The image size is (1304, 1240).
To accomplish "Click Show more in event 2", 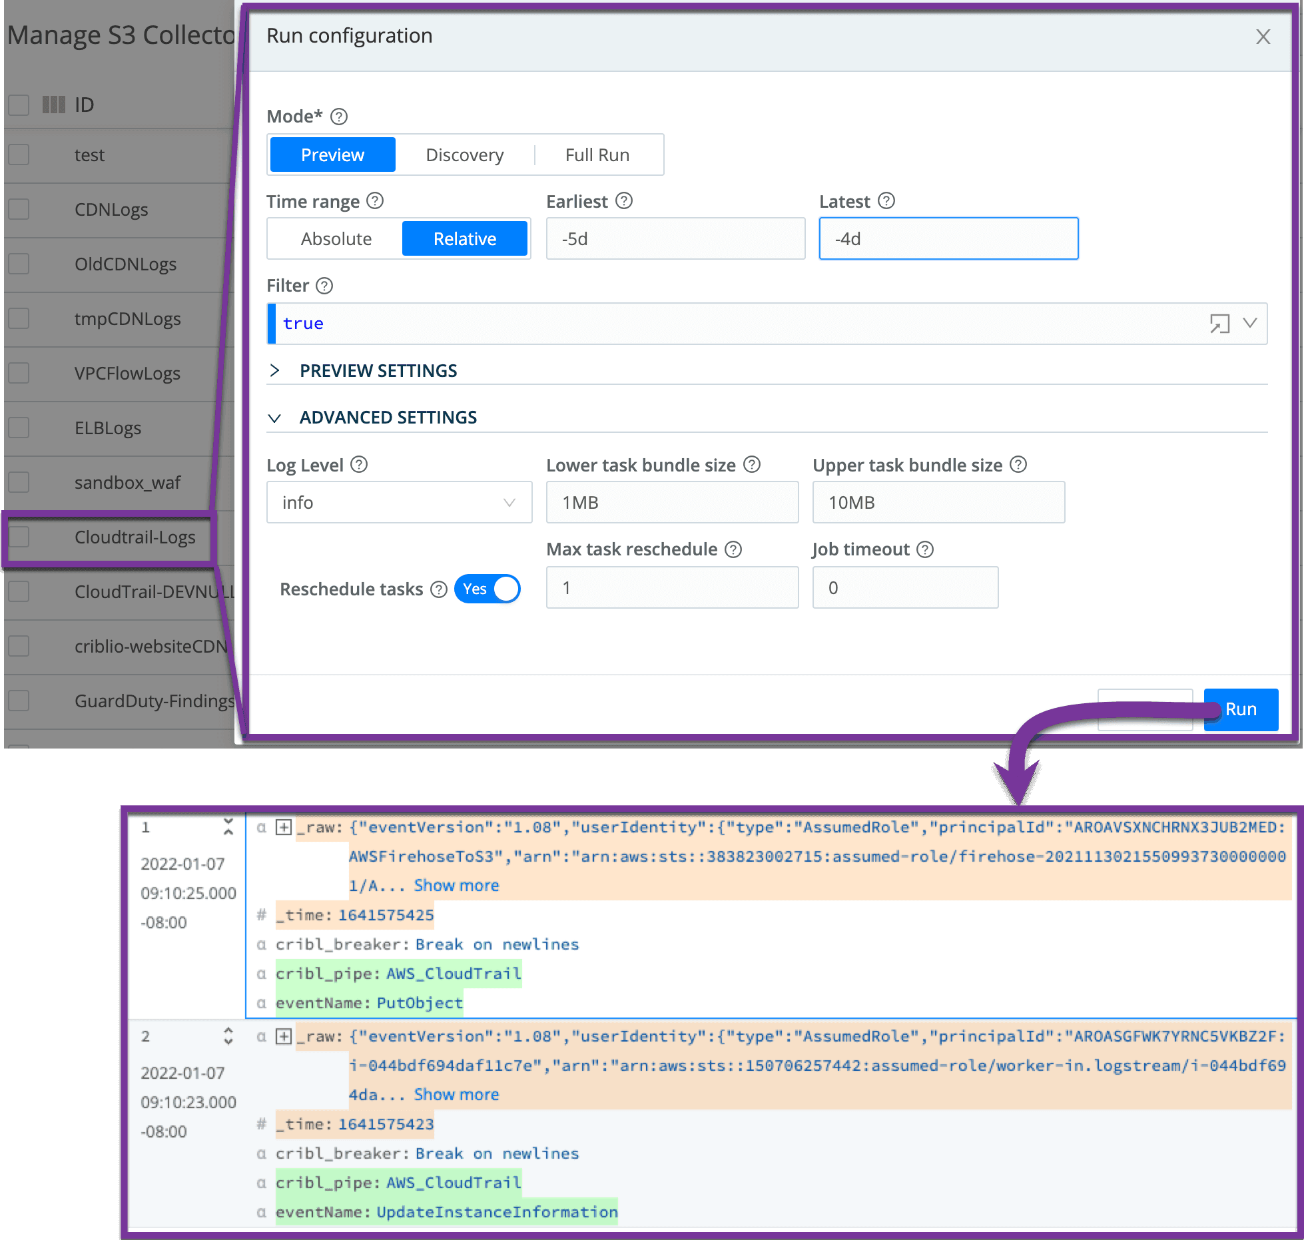I will pyautogui.click(x=456, y=1094).
